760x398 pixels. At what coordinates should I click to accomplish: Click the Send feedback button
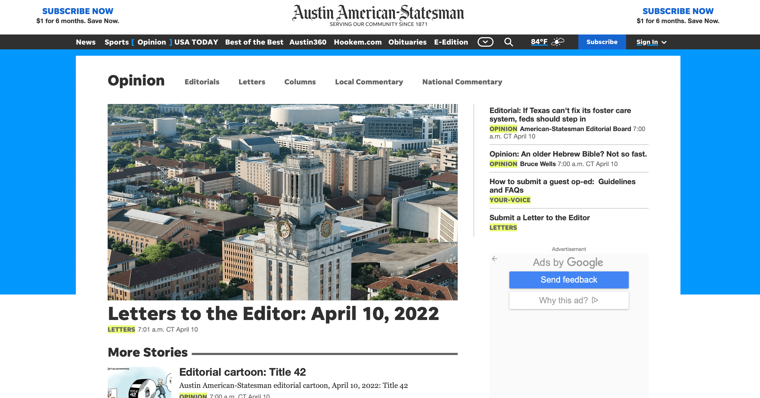click(x=569, y=280)
